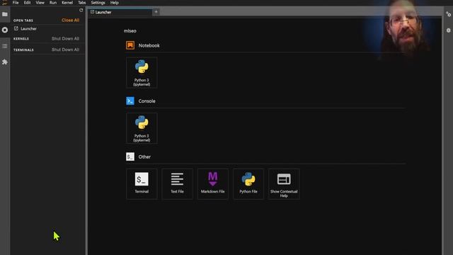Select the Launcher tab in main area

(x=120, y=12)
